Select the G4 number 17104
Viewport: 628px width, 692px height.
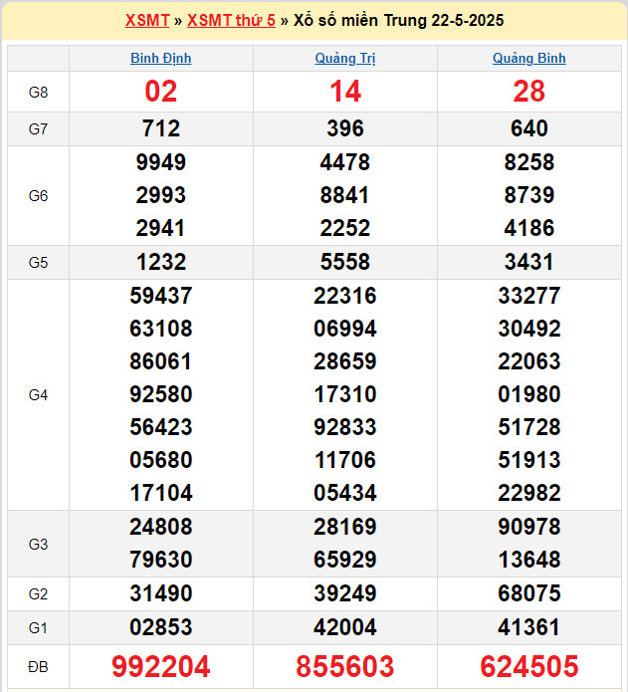click(161, 493)
